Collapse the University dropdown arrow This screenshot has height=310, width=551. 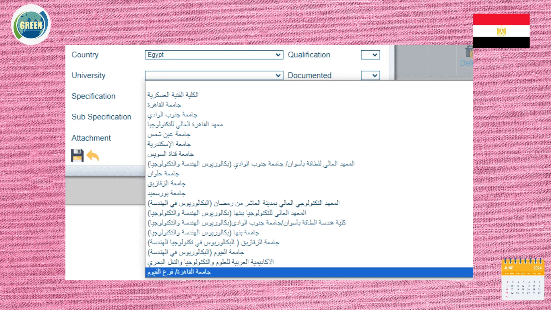click(278, 75)
